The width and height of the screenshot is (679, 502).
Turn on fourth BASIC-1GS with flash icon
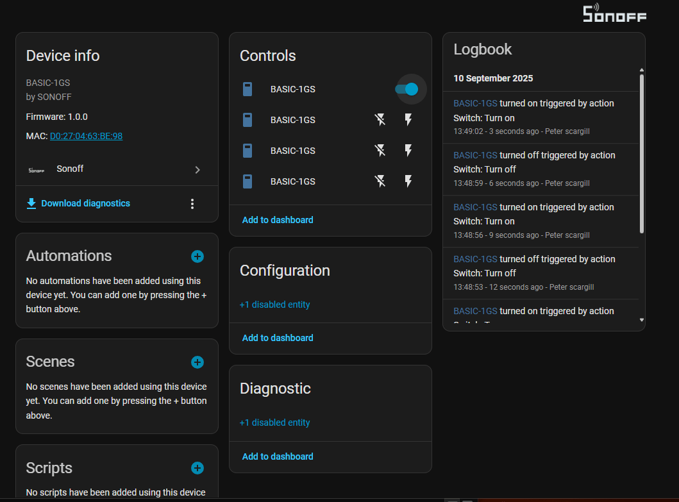(408, 181)
